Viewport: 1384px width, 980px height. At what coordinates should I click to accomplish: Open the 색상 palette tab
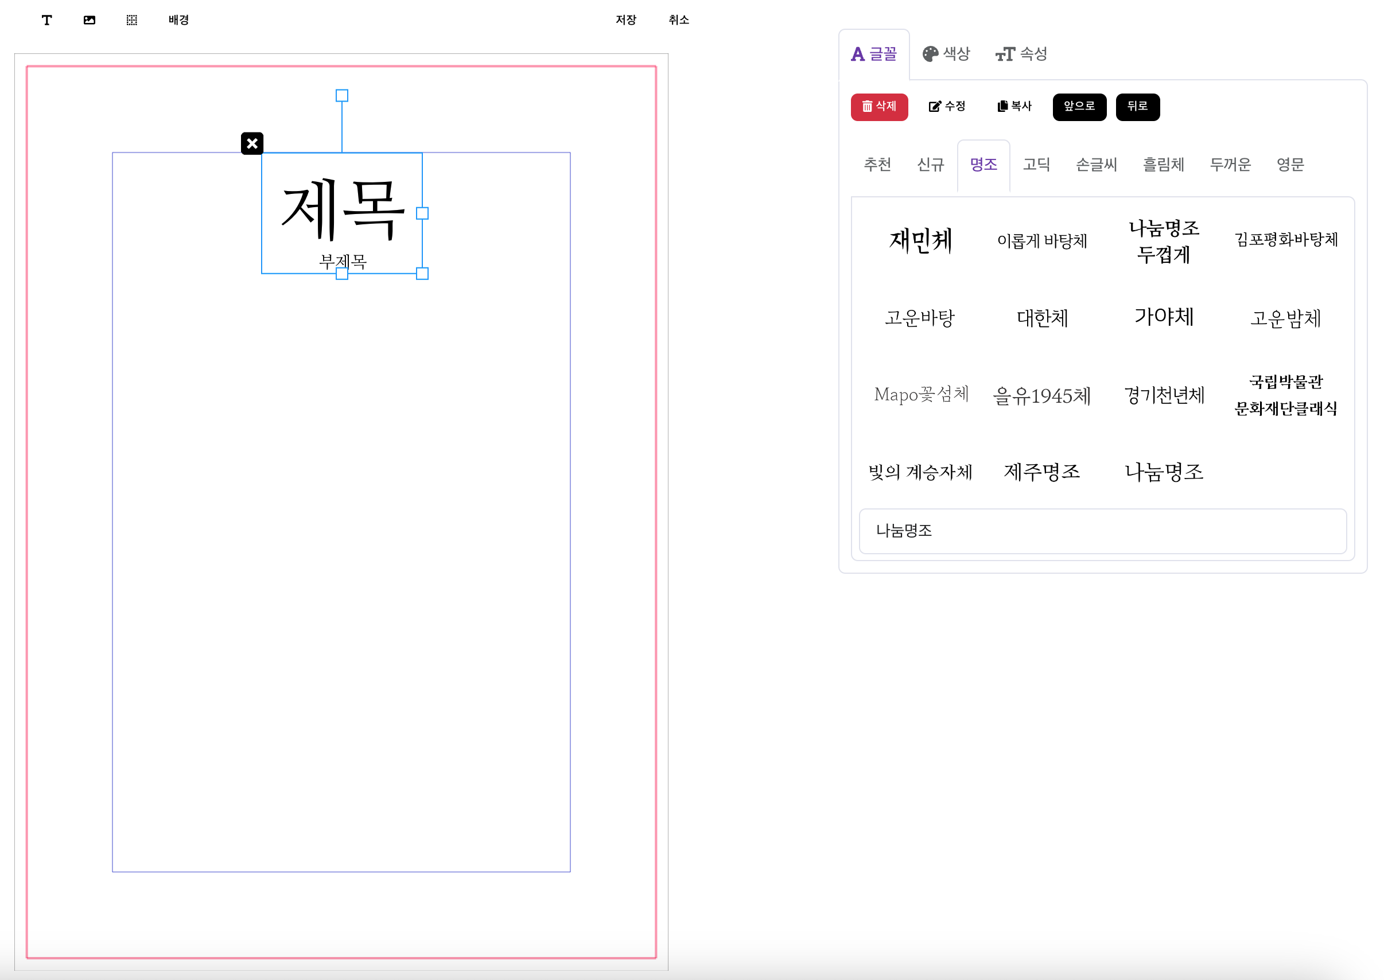[946, 55]
